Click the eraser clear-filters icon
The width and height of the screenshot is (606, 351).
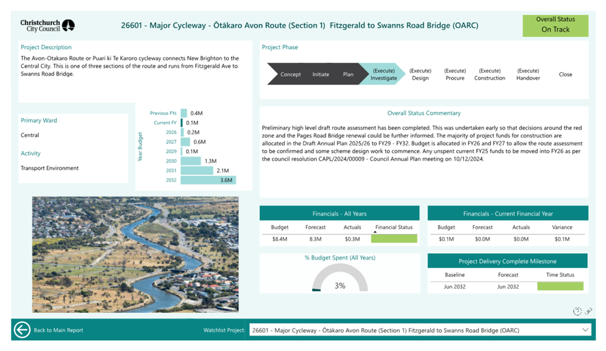pos(588,311)
